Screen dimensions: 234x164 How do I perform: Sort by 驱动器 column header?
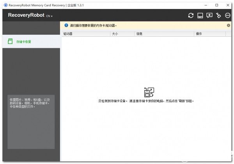tap(86, 34)
